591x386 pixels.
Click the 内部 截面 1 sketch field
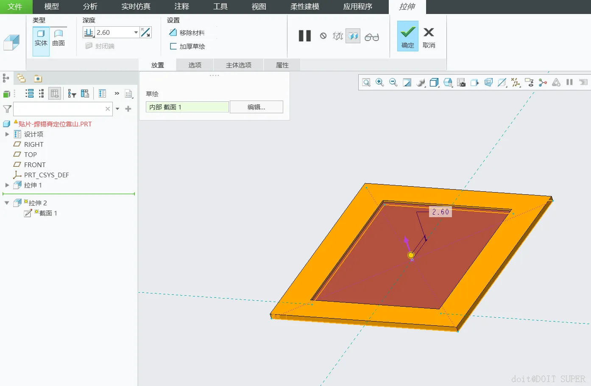click(187, 107)
